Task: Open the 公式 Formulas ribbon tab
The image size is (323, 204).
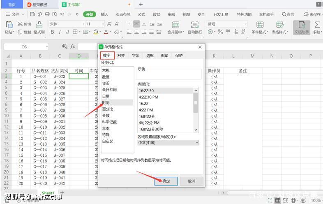Action: pyautogui.click(x=141, y=14)
